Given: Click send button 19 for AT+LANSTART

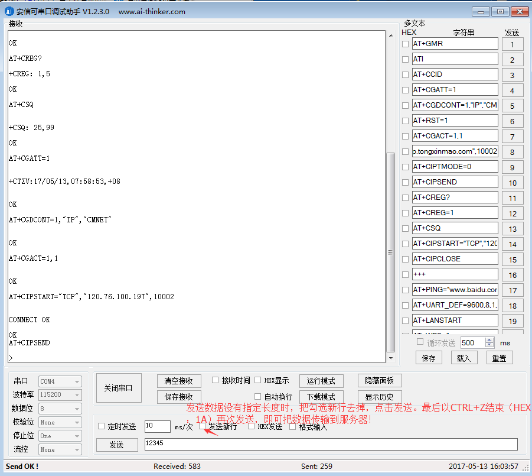Looking at the screenshot, I should coord(513,320).
